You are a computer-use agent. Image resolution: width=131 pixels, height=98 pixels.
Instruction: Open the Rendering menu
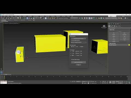point(42,16)
